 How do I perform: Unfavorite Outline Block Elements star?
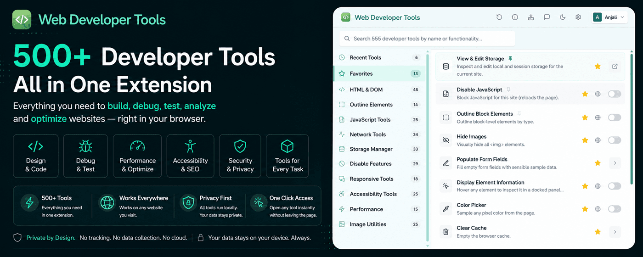pyautogui.click(x=585, y=117)
